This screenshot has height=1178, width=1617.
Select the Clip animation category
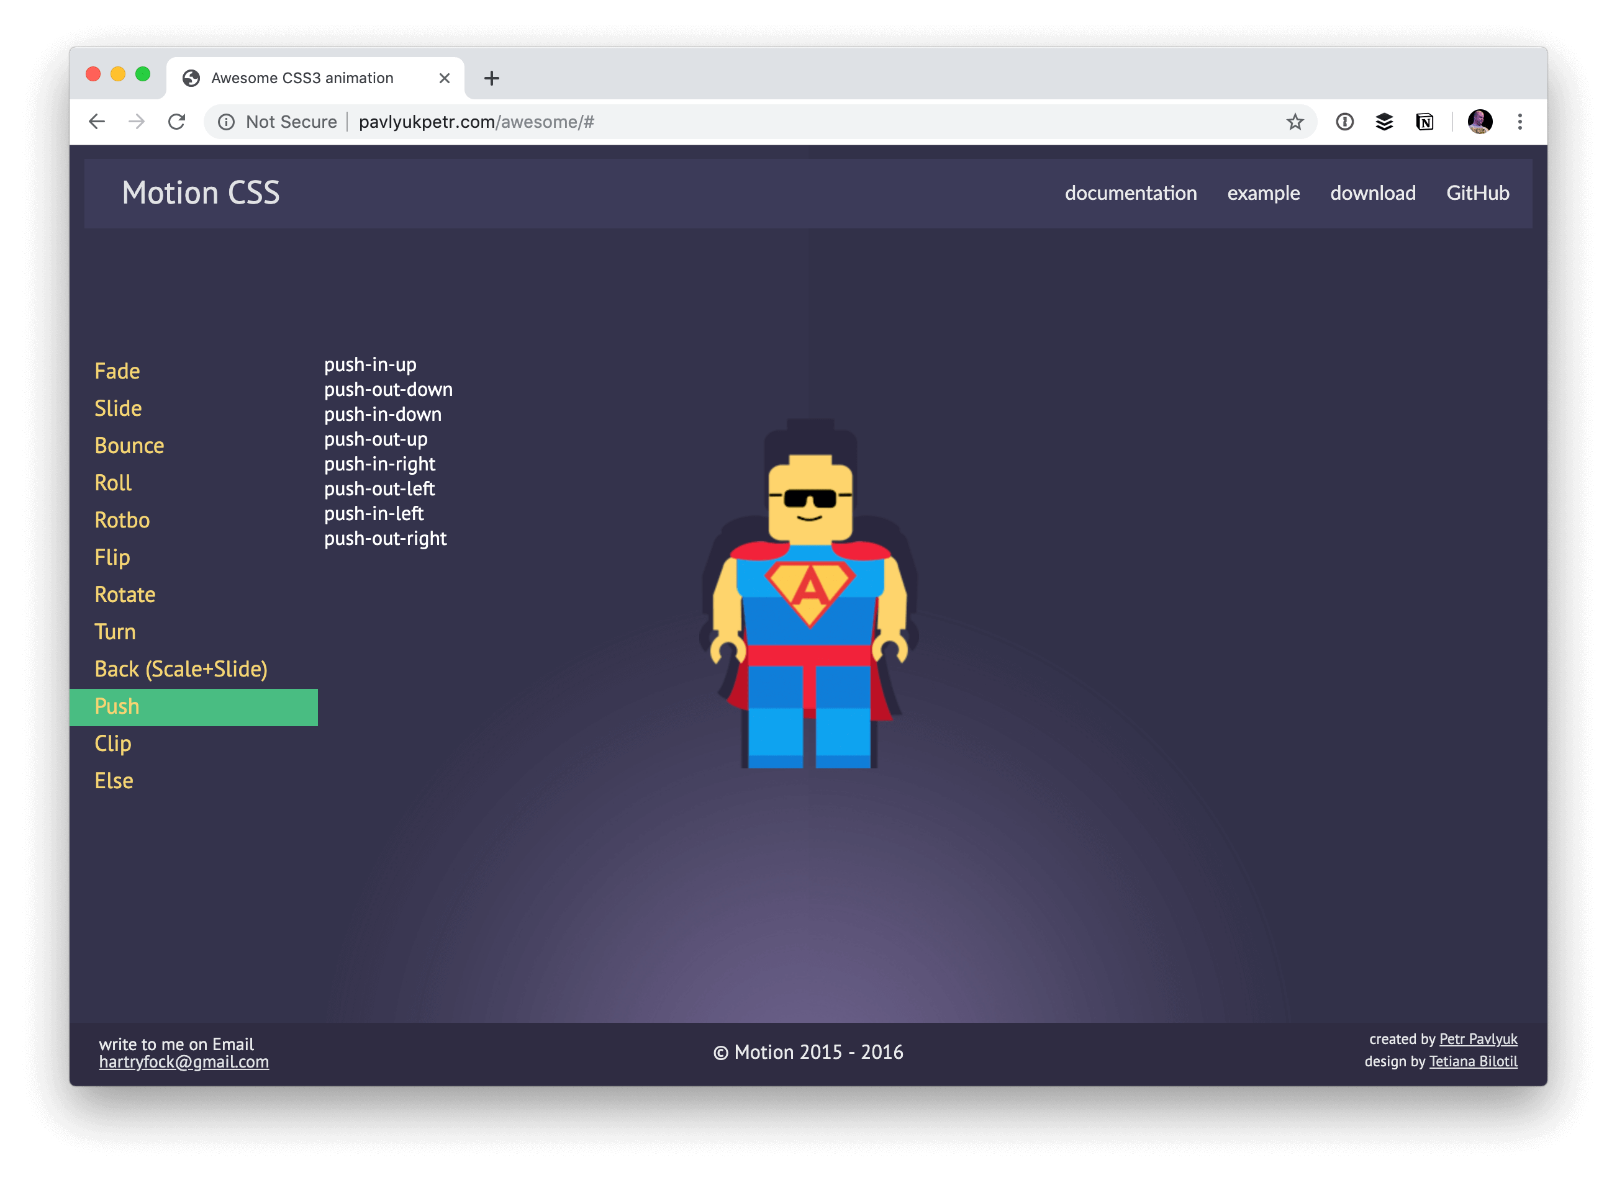coord(112,744)
